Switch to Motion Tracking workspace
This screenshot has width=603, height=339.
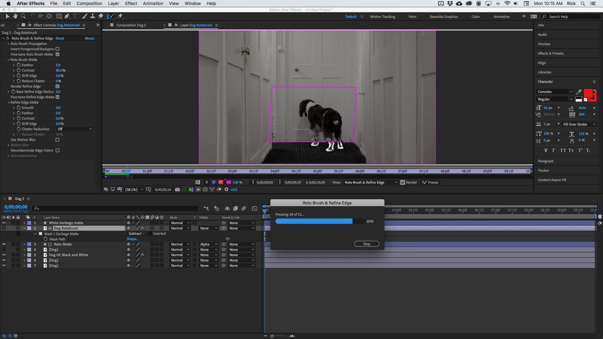point(382,17)
